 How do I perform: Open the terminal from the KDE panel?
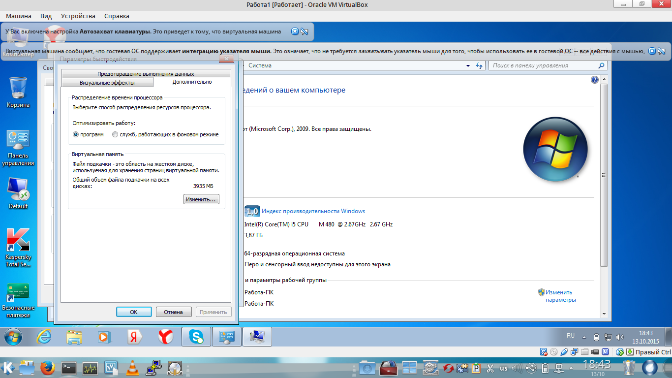coord(69,368)
